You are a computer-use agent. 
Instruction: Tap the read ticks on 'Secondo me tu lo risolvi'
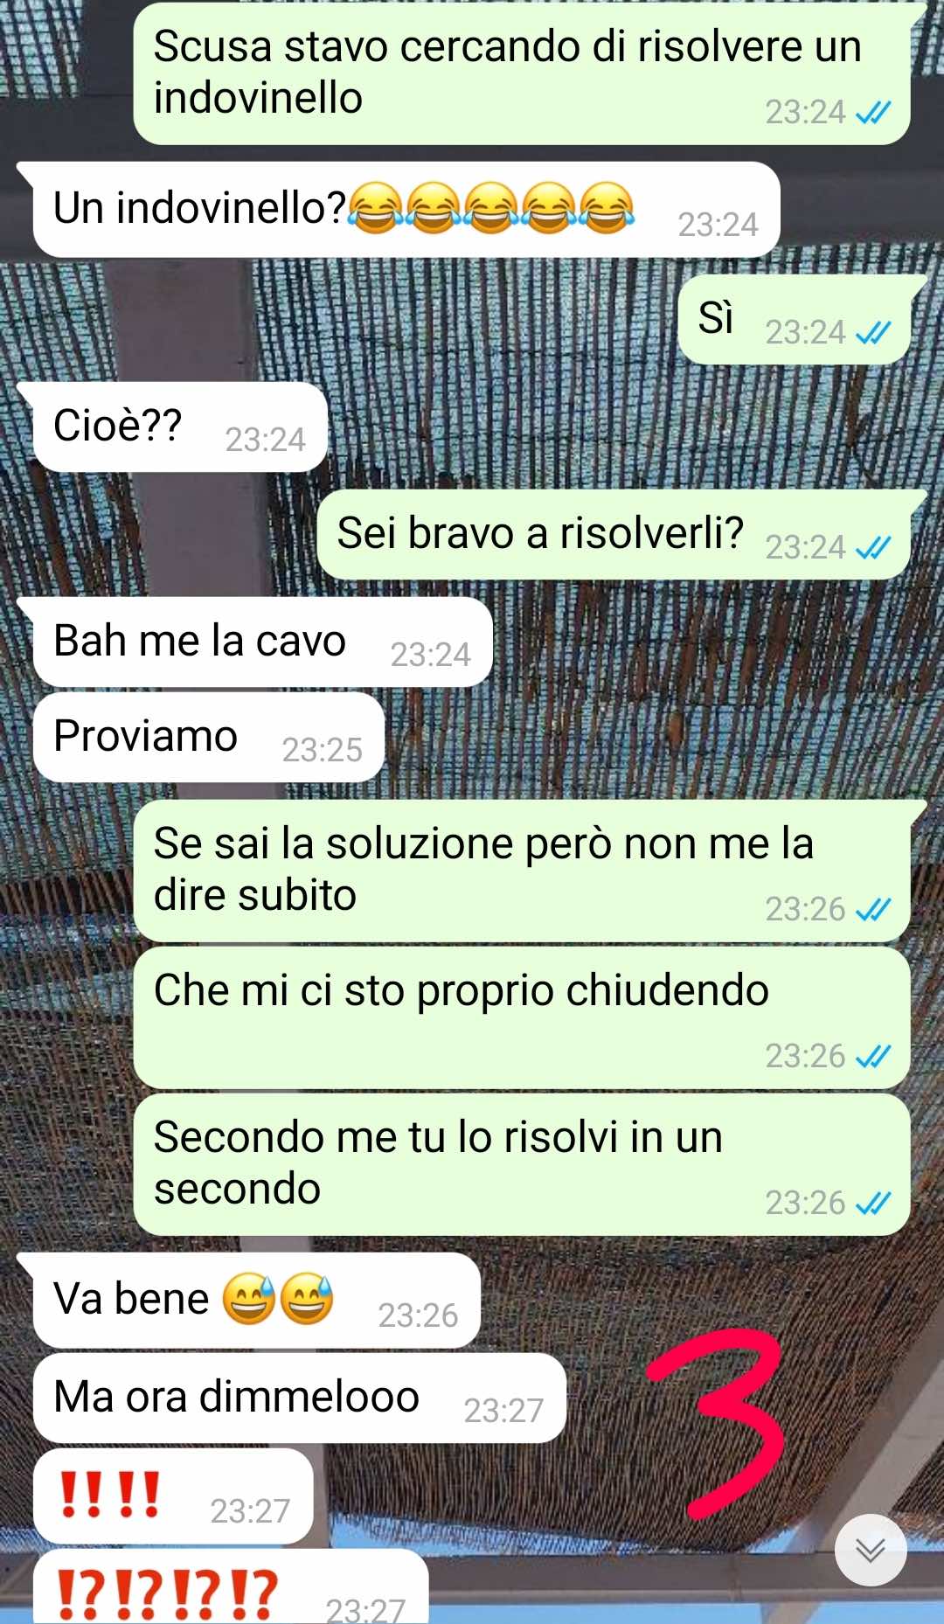(x=872, y=1203)
